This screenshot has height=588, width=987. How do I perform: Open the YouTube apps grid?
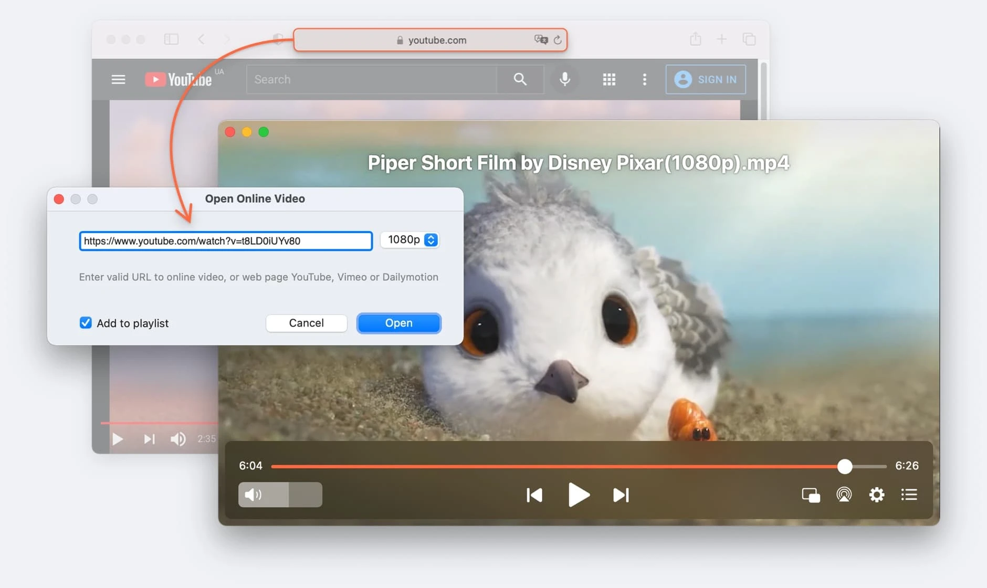pos(608,79)
